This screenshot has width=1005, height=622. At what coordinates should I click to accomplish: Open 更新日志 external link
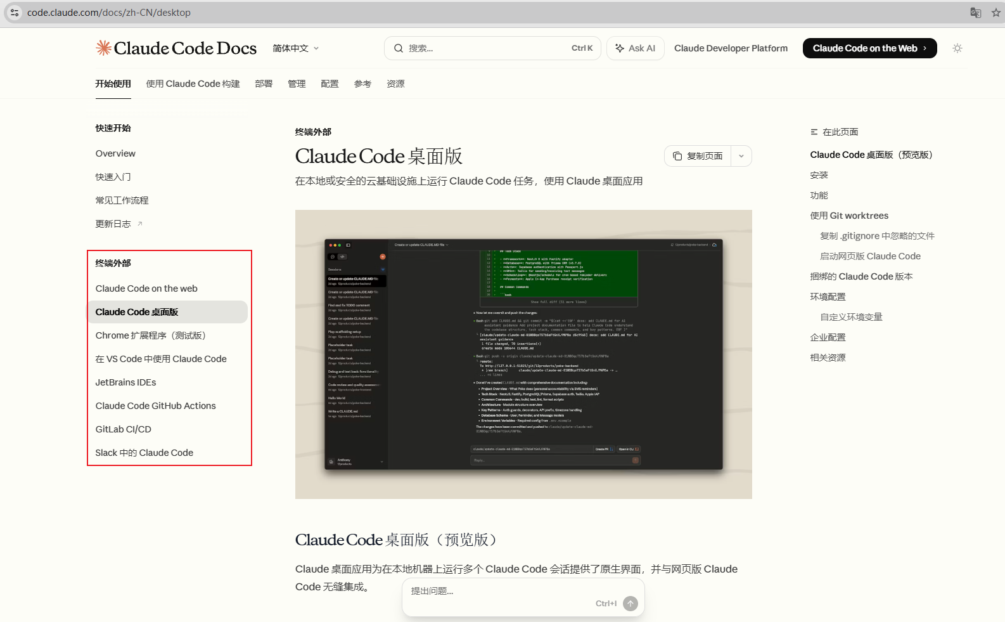click(119, 224)
